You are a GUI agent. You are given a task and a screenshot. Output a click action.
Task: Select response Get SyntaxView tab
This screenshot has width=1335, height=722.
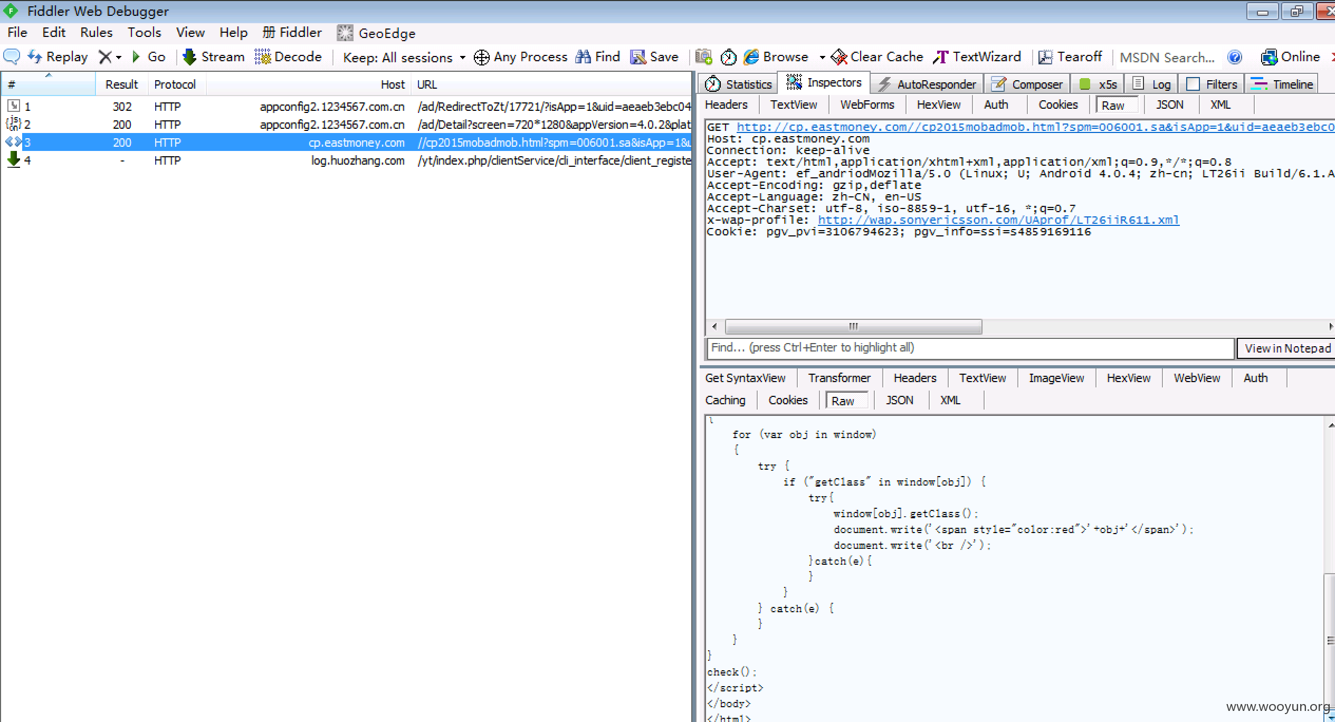[745, 378]
